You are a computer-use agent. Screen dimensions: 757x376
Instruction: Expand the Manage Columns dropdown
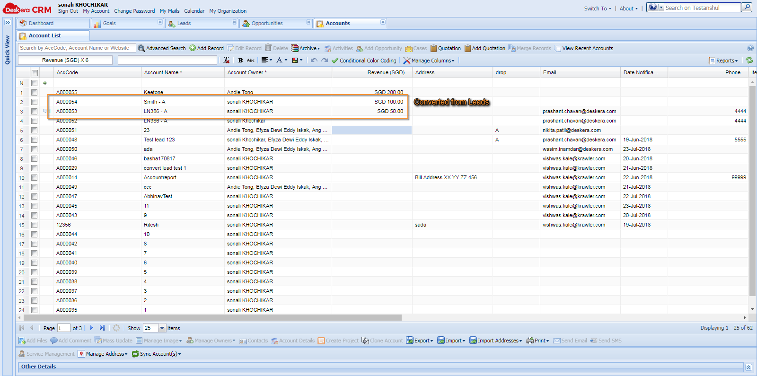pos(429,61)
